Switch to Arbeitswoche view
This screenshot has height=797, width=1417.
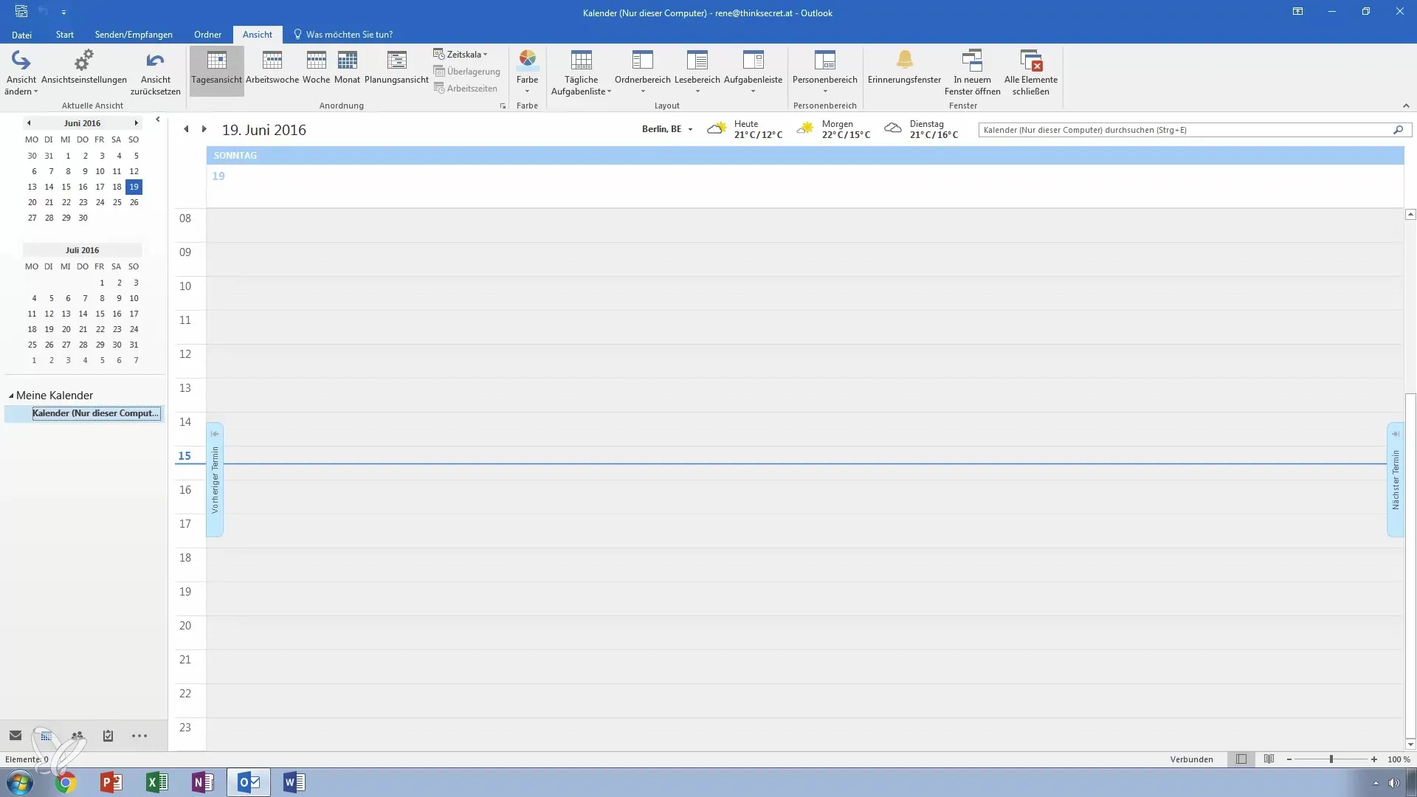coord(272,67)
